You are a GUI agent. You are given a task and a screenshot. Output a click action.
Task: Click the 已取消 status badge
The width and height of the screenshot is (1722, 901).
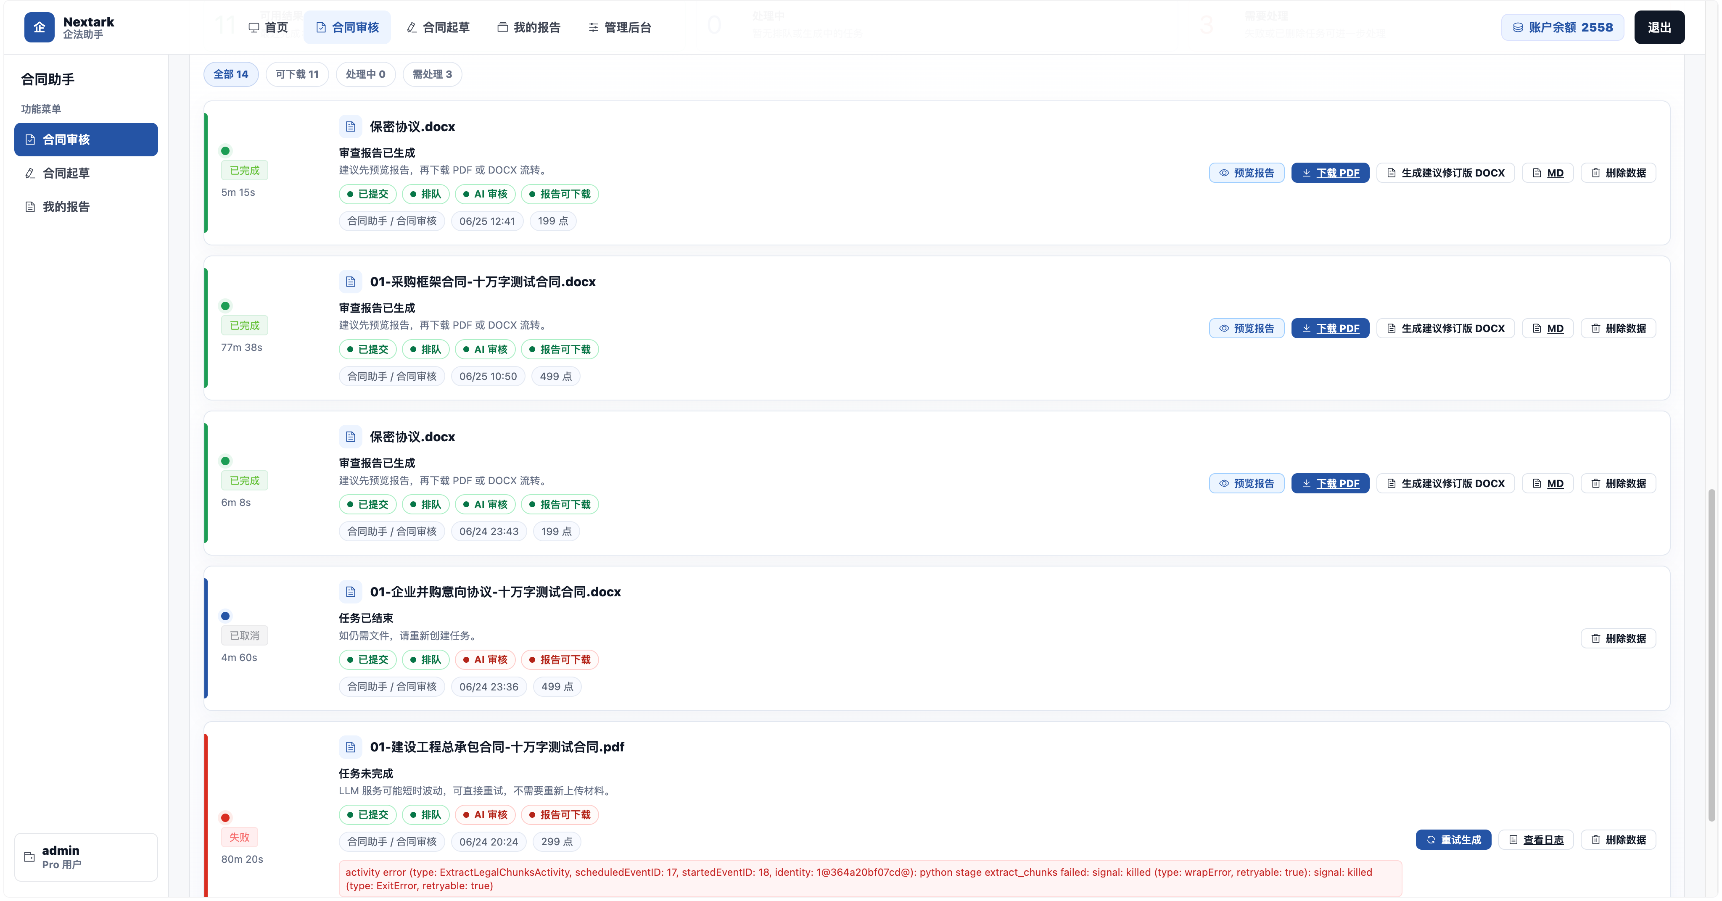pos(245,636)
